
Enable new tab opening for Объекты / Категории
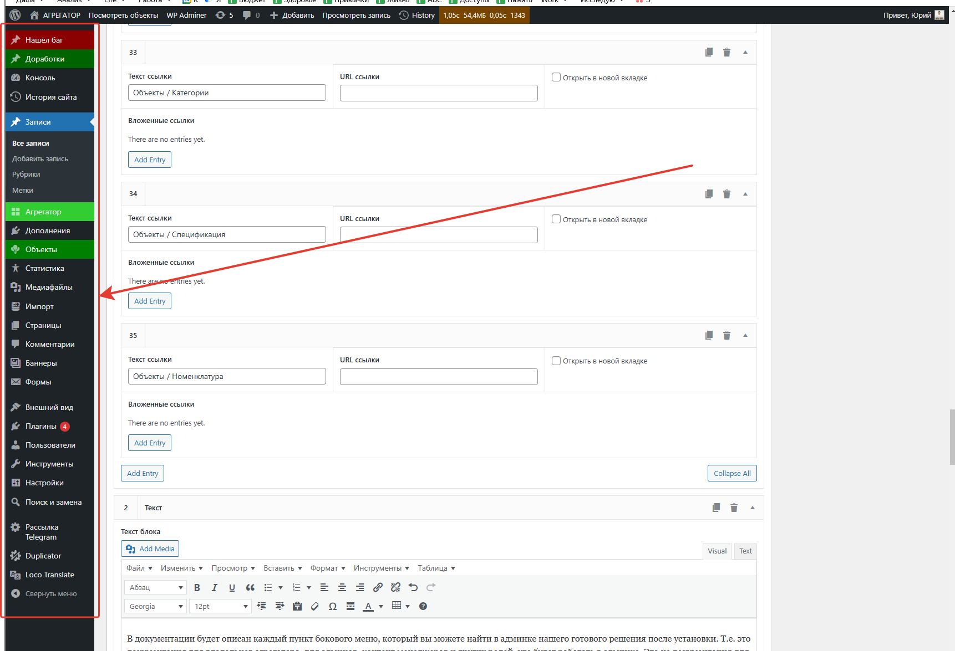(x=556, y=78)
